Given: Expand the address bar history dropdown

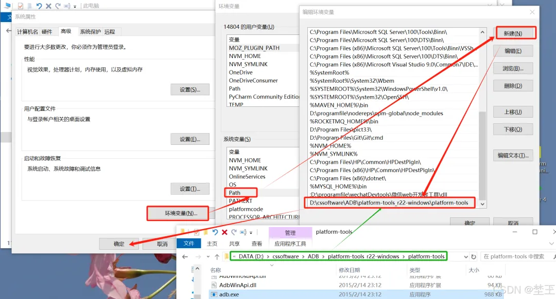Looking at the screenshot, I should point(466,257).
